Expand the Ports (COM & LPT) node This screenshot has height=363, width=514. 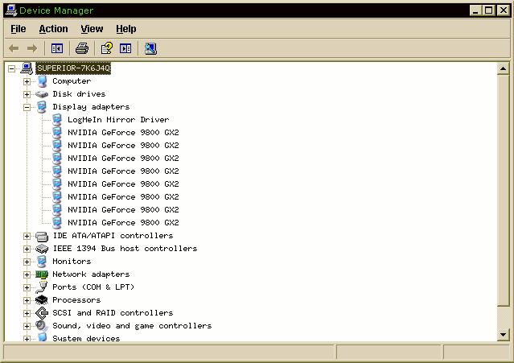point(27,287)
